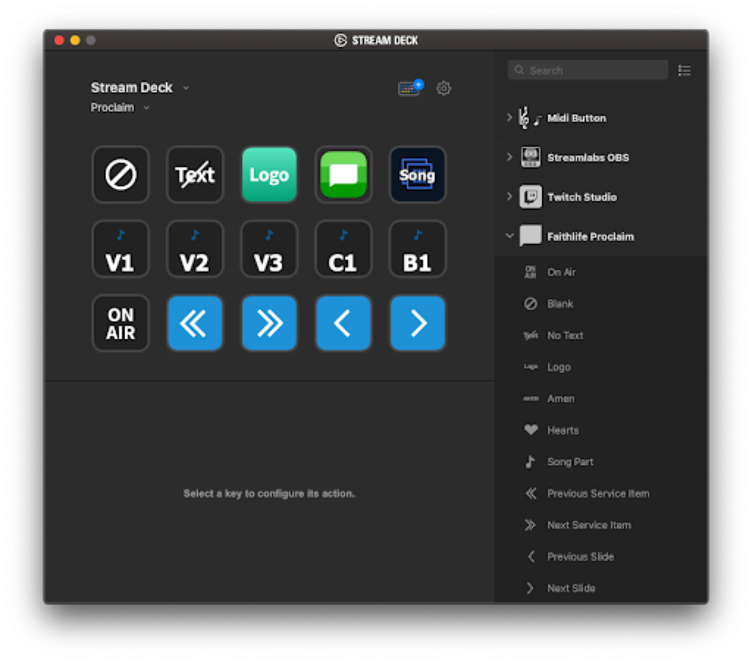Open the Proclaim profile dropdown

click(146, 108)
